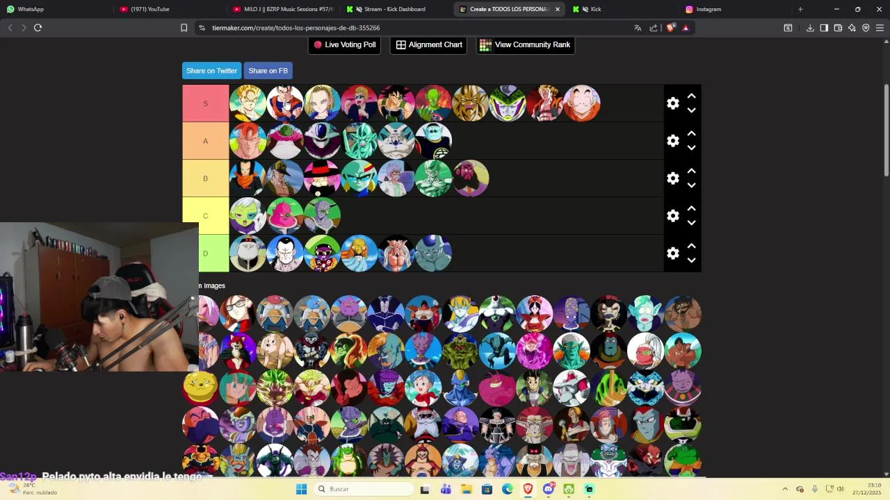
Task: Select the yellow bear character in image pool
Action: point(200,387)
